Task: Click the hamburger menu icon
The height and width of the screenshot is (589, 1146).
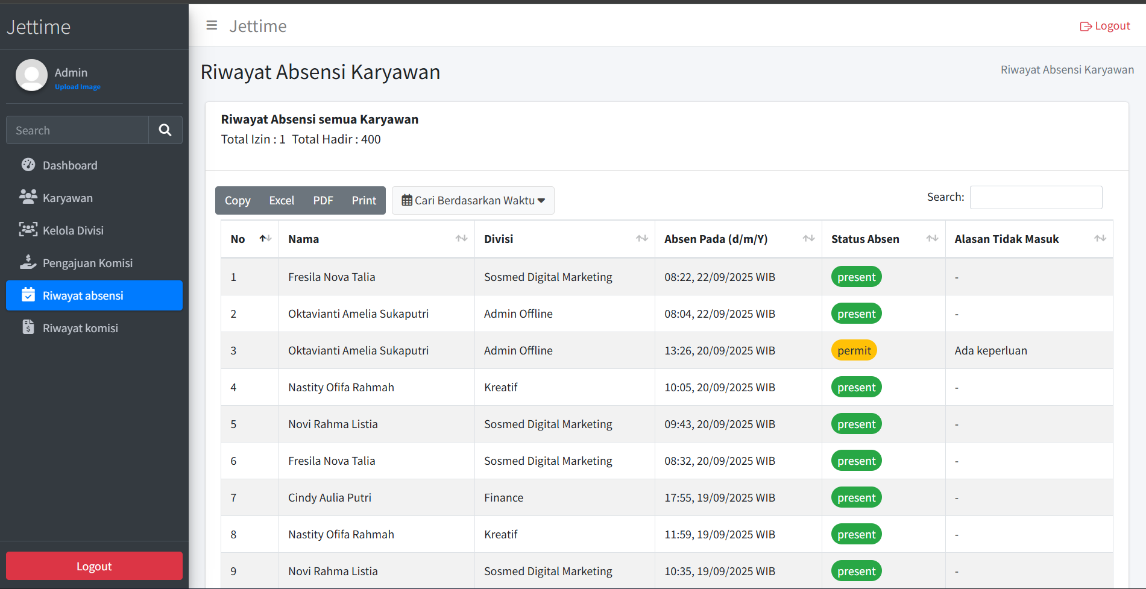Action: point(212,25)
